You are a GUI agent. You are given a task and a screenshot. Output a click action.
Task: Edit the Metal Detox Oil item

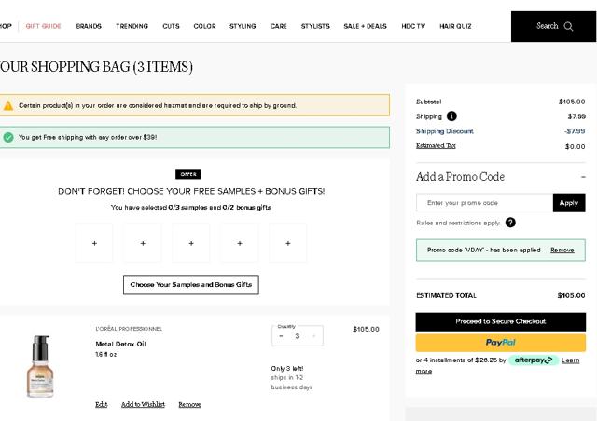pos(102,404)
